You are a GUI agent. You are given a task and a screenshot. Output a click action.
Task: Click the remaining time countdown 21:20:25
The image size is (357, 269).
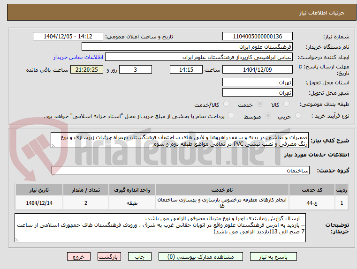point(87,69)
